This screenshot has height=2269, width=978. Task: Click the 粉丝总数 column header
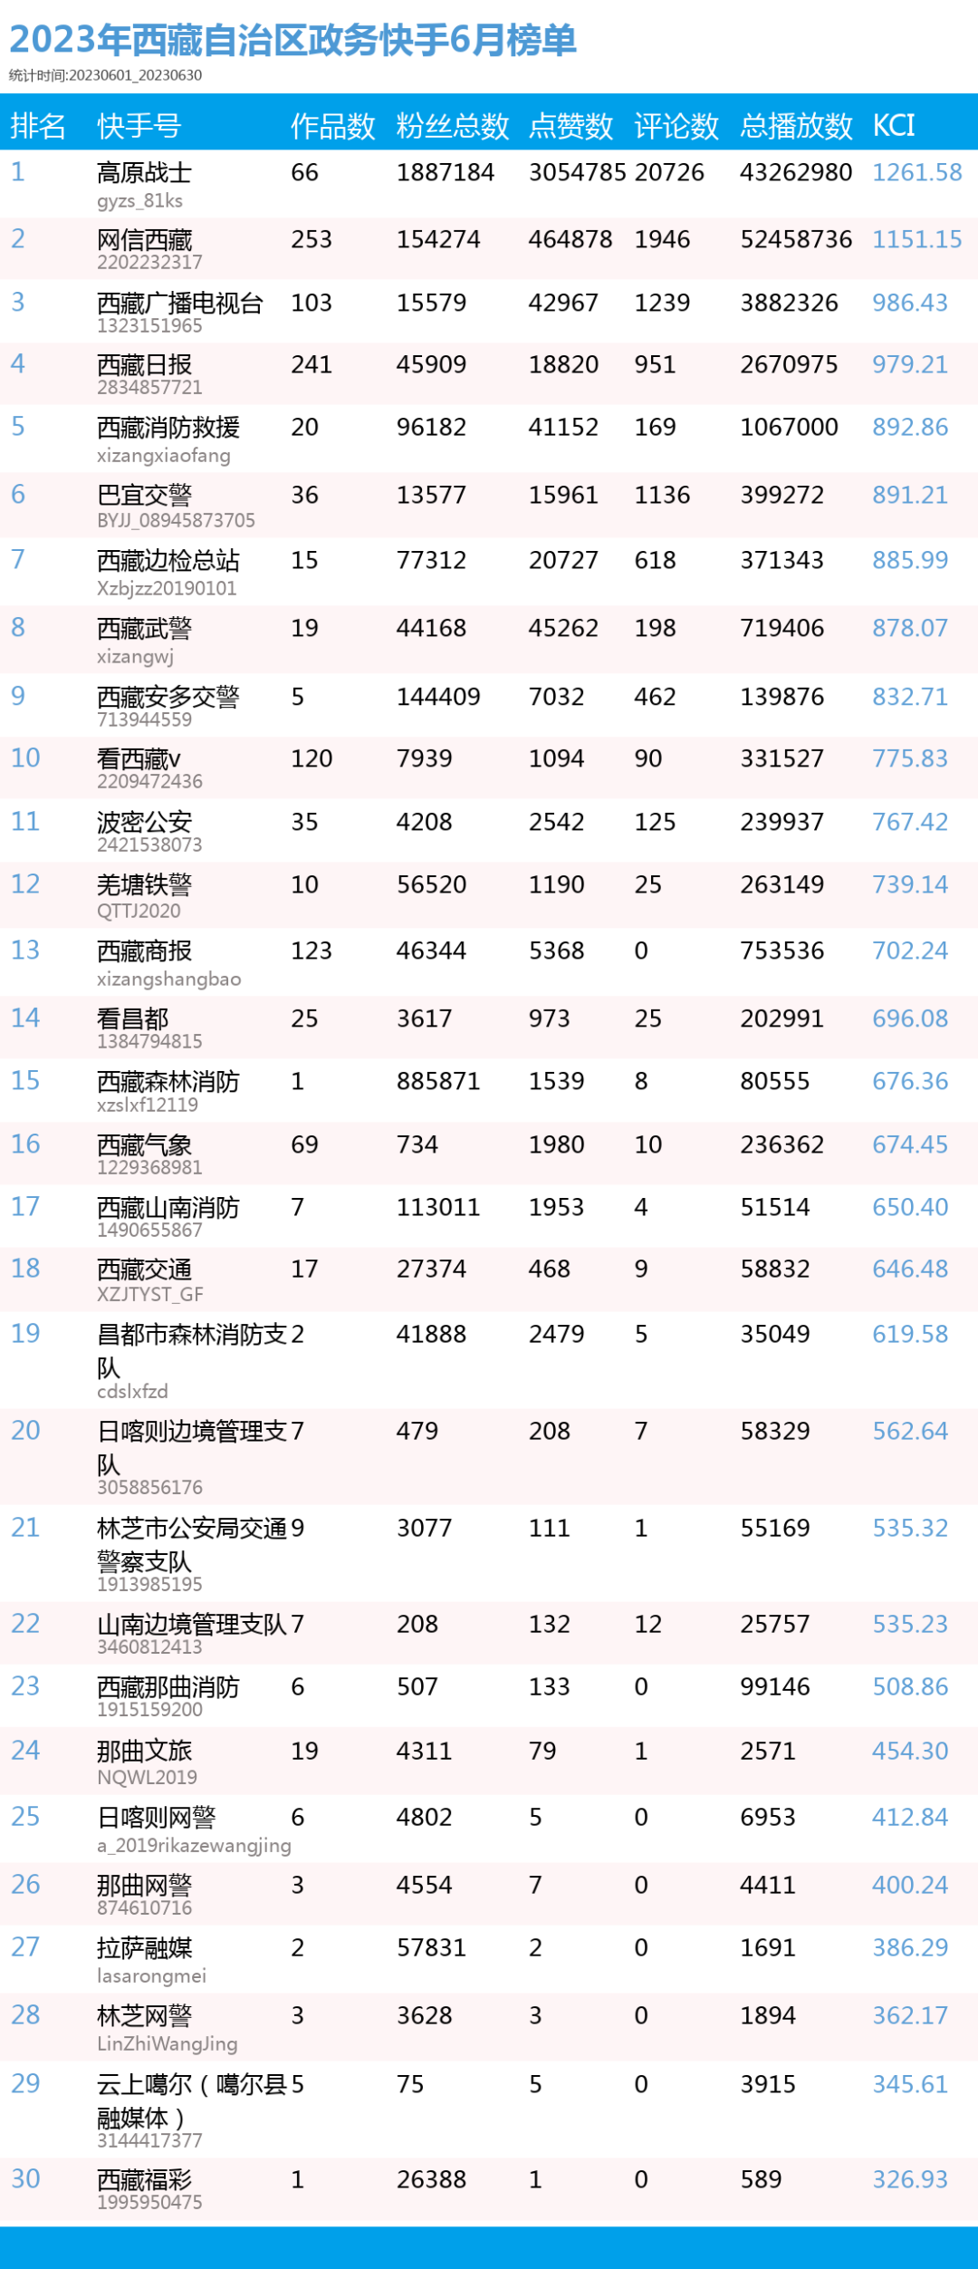point(453,125)
